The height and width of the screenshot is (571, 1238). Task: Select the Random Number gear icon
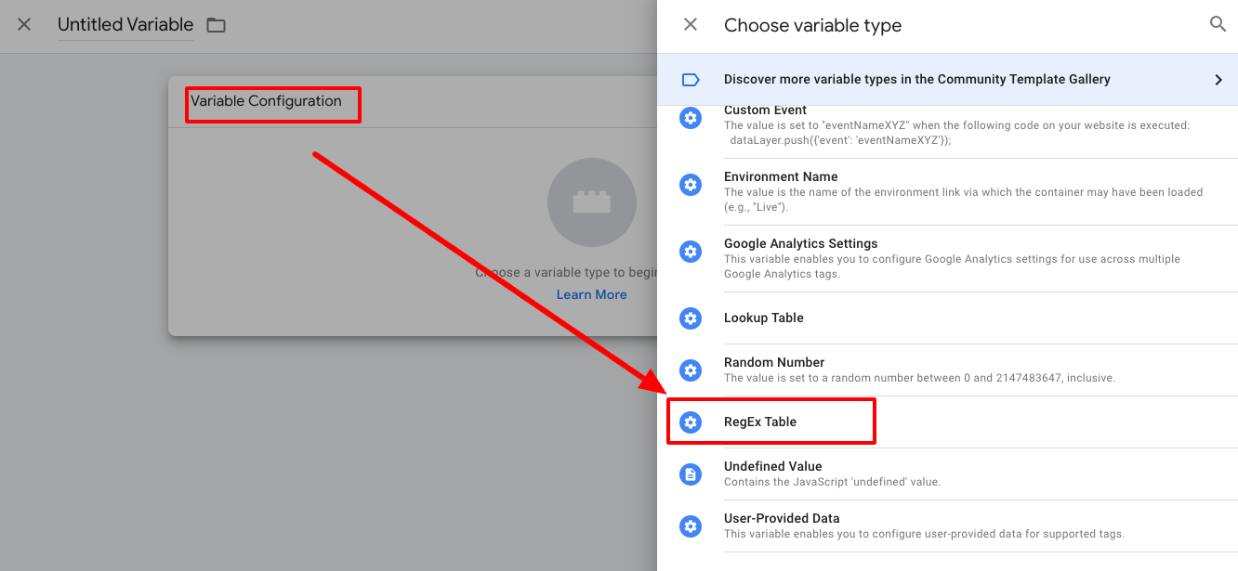click(x=691, y=370)
